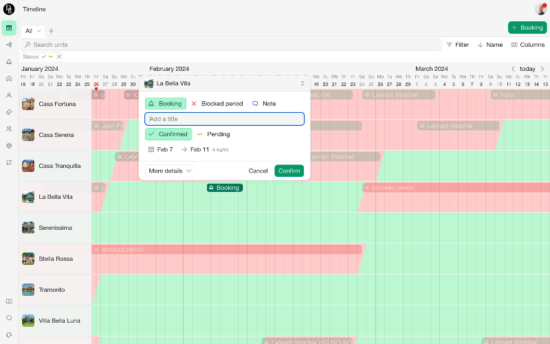Select Casa Fortuna unit row

coord(55,104)
